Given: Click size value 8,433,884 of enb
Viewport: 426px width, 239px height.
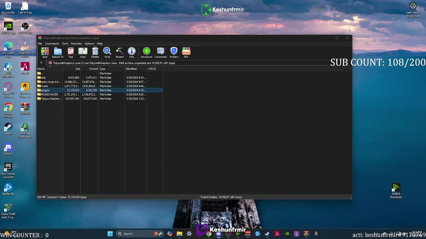Looking at the screenshot, I should pyautogui.click(x=74, y=78).
